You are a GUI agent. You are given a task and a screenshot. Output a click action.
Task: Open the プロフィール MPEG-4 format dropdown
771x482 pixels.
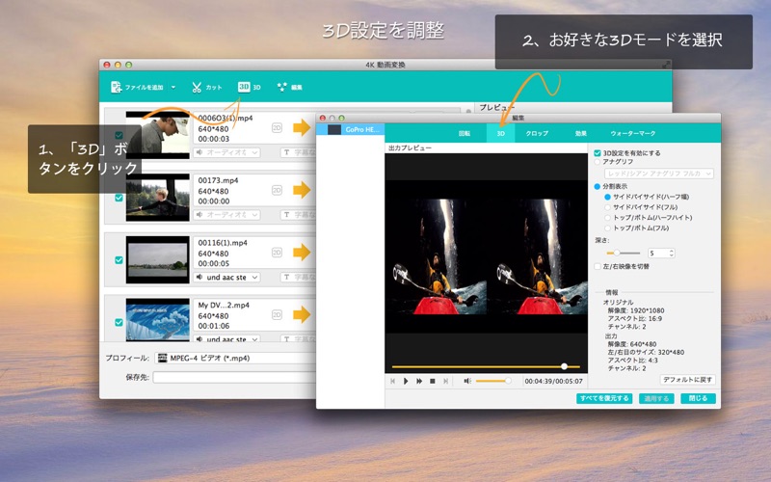pos(235,358)
